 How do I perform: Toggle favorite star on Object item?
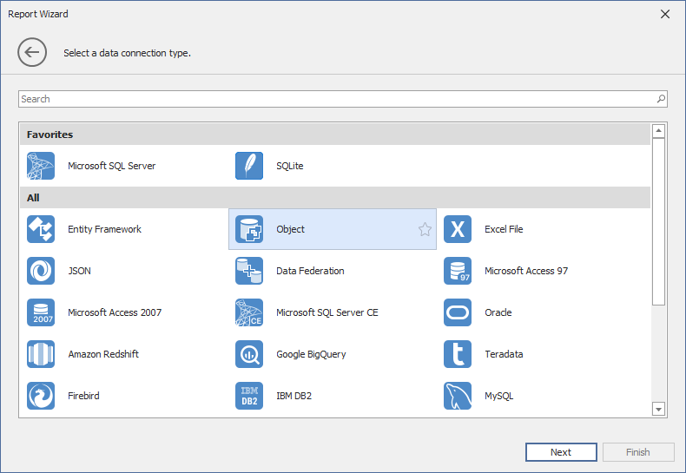(425, 229)
